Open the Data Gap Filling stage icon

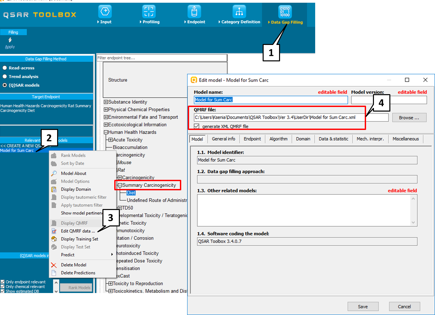tap(285, 11)
